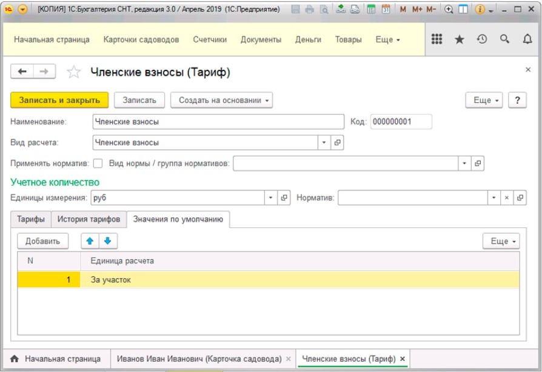Add tariff to favorites via star outline
The image size is (542, 372).
(x=73, y=73)
